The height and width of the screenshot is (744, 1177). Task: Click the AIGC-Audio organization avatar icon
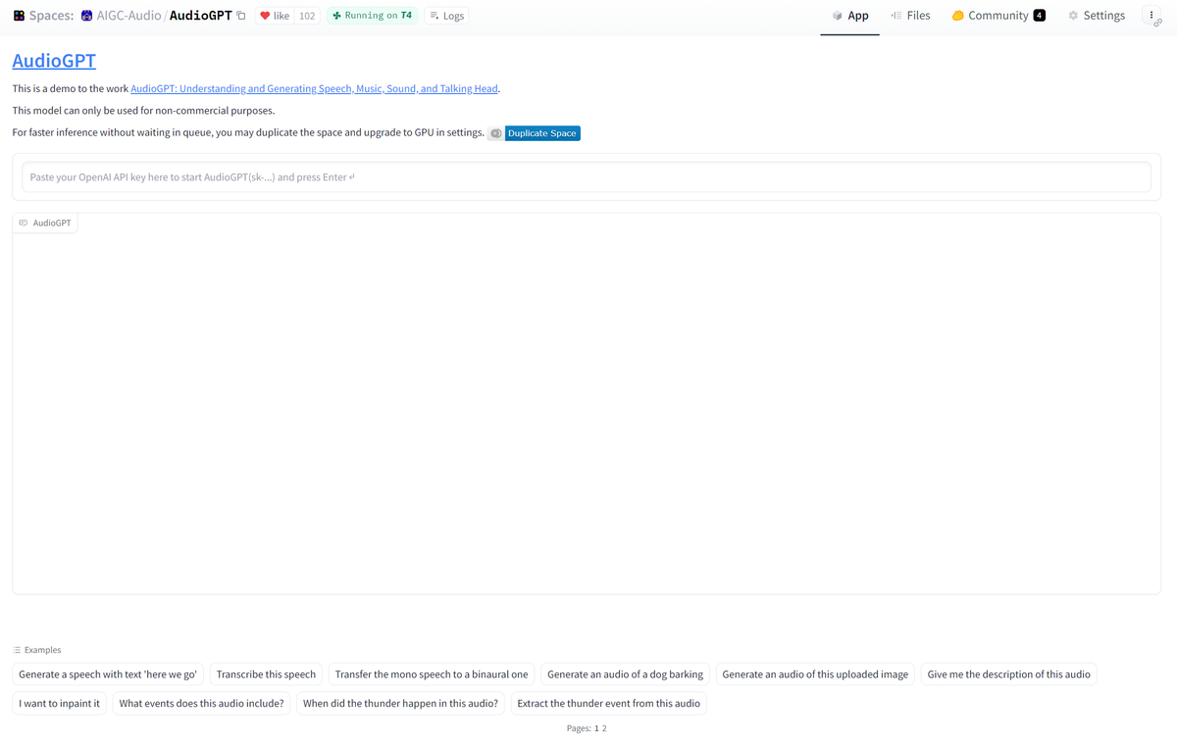(86, 16)
